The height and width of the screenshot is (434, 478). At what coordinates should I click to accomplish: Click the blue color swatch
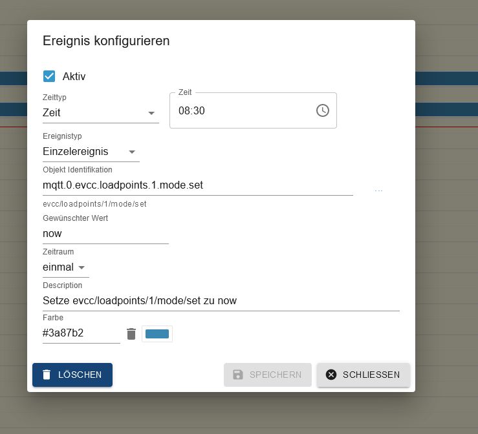[x=157, y=334]
